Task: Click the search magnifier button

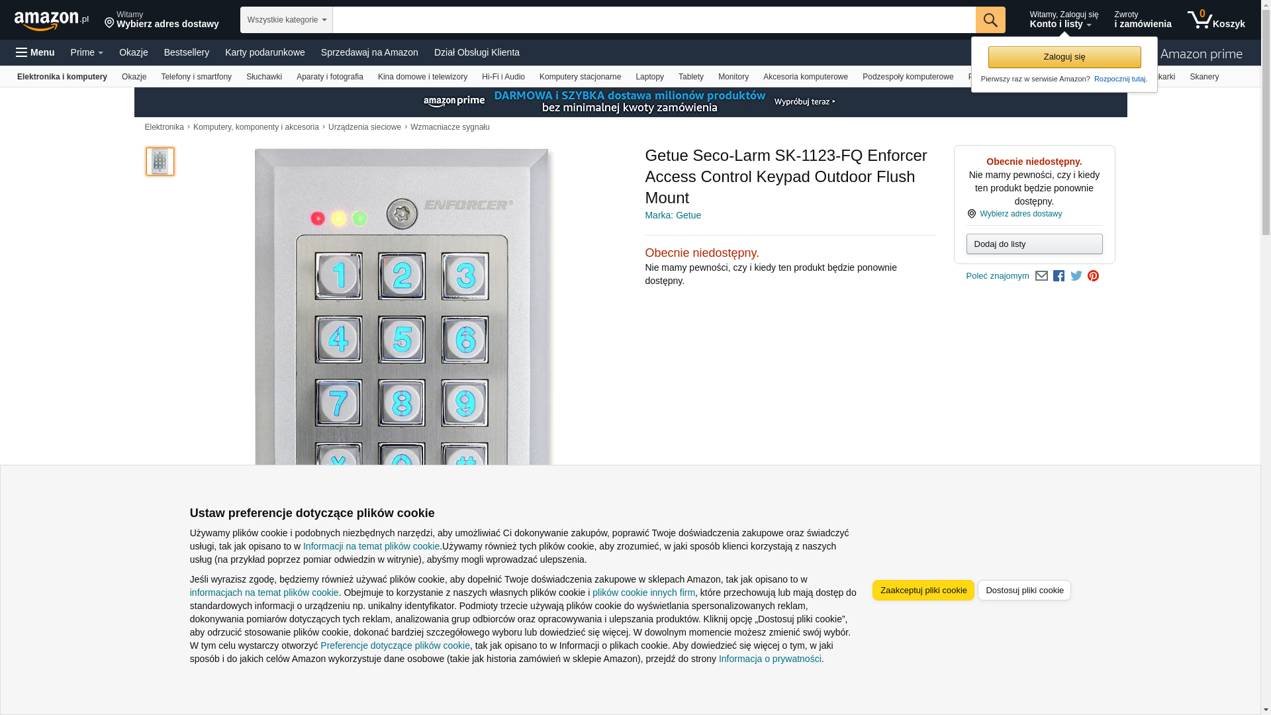Action: coord(990,20)
